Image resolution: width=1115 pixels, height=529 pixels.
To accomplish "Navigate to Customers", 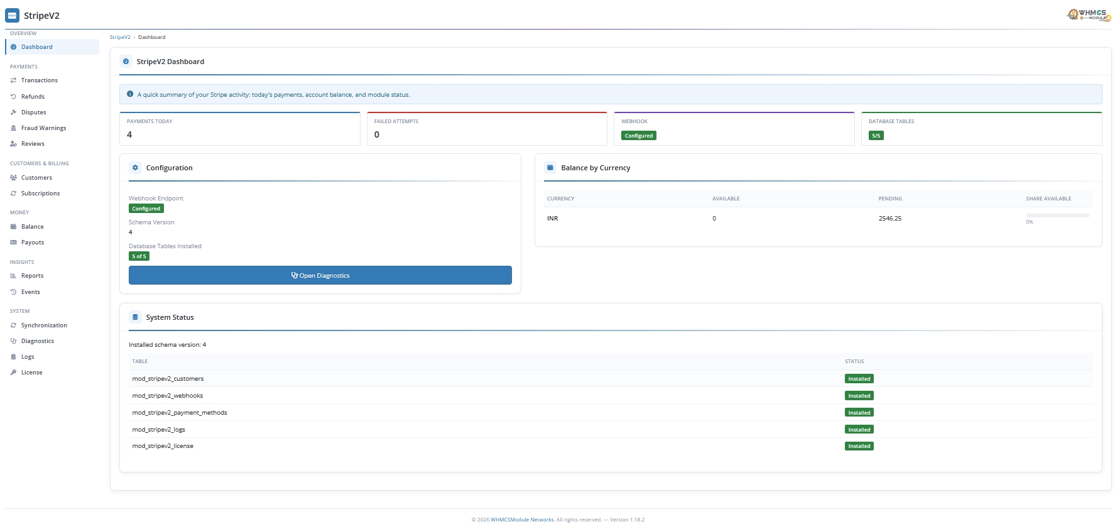I will [x=52, y=178].
